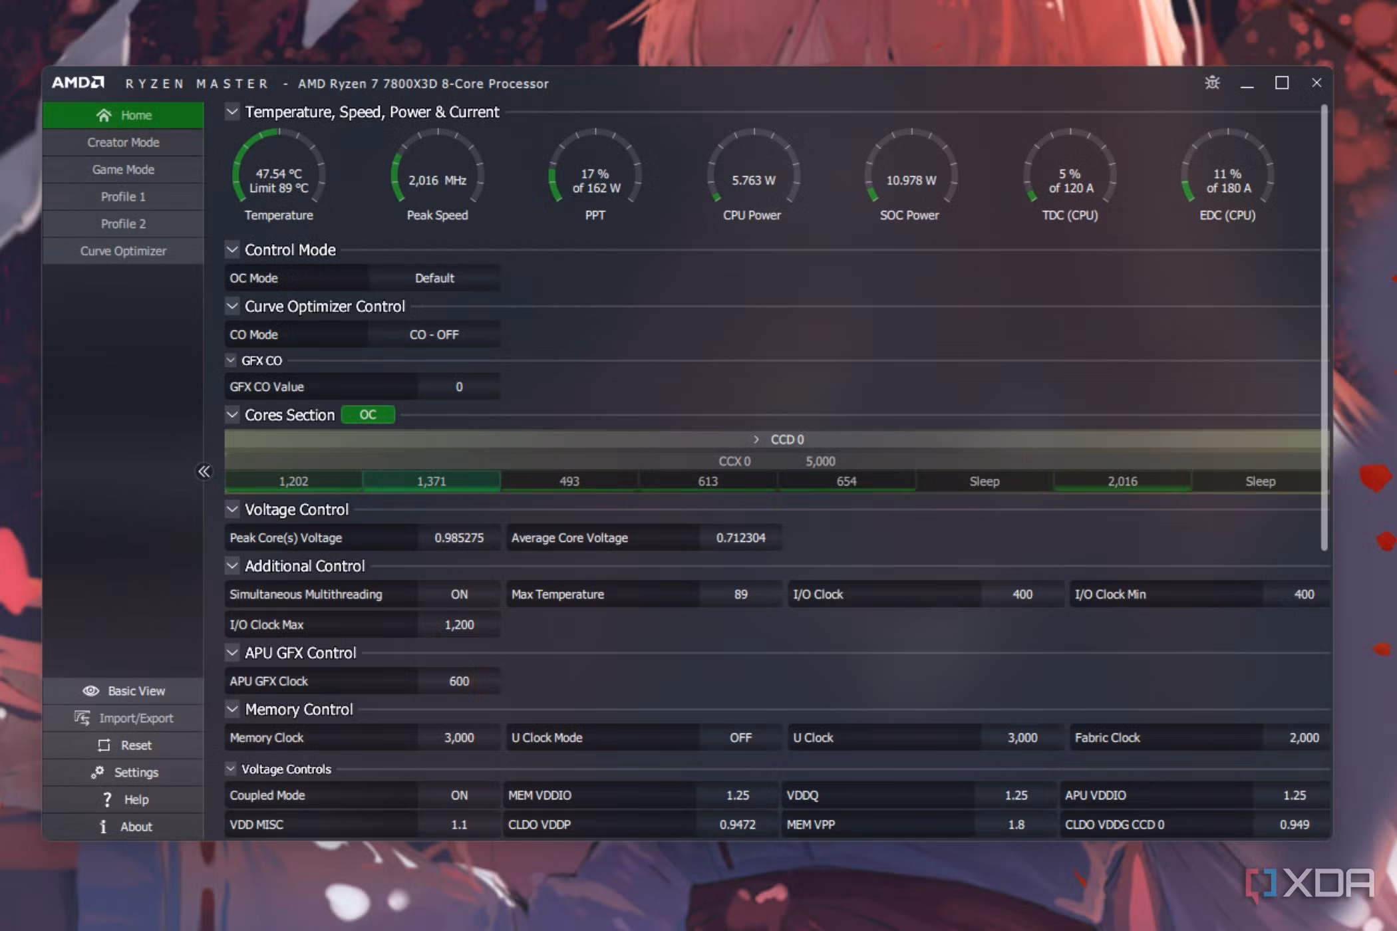Enable U Clock Mode
The width and height of the screenshot is (1397, 931).
click(x=740, y=737)
